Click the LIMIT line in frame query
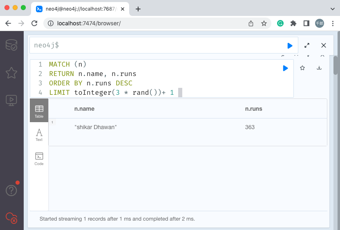Screen dimensions: 340x230 (x=112, y=93)
